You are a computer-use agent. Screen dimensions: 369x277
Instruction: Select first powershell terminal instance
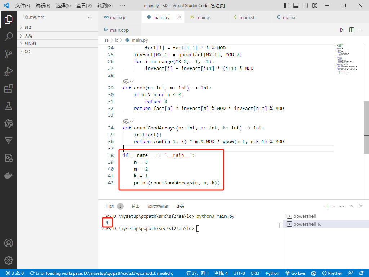coord(326,216)
